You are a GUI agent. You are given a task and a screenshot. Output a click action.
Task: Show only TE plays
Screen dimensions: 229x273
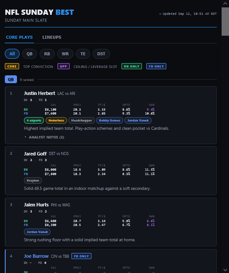(x=83, y=54)
